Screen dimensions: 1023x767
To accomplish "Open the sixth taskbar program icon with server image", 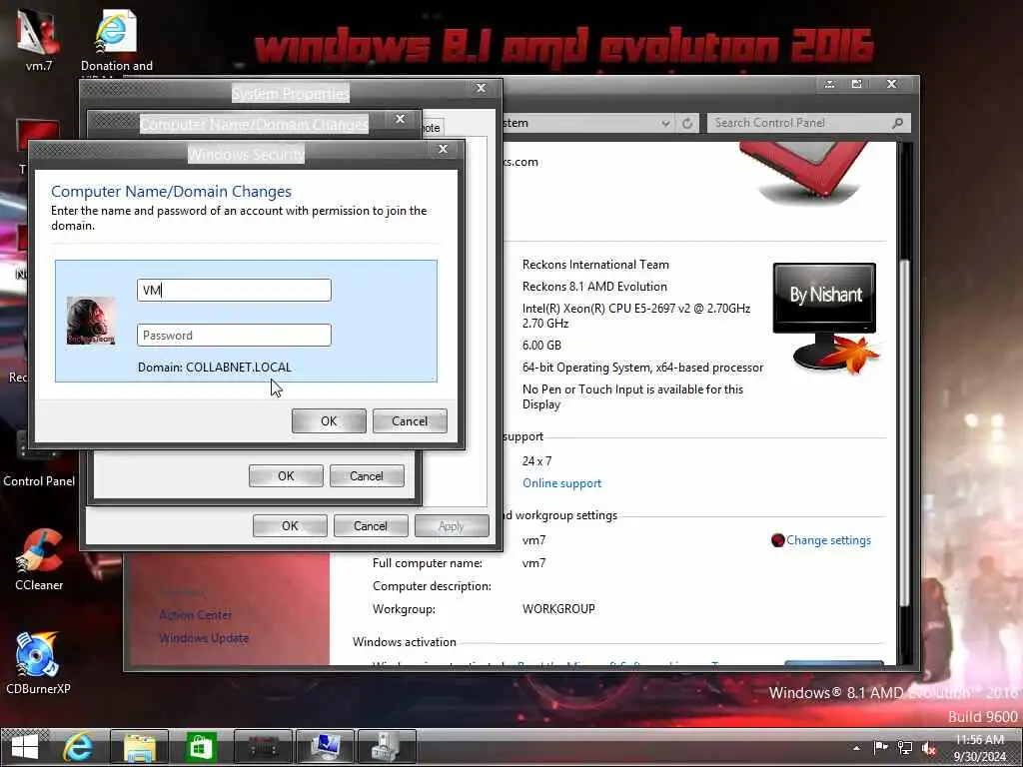I will point(387,747).
